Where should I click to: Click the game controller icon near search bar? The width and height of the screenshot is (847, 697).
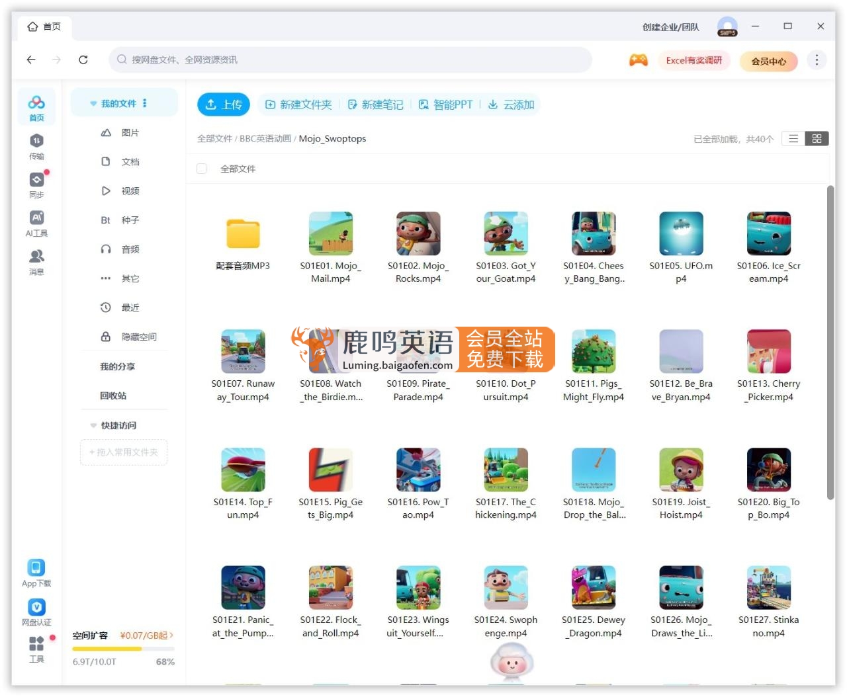pos(638,60)
